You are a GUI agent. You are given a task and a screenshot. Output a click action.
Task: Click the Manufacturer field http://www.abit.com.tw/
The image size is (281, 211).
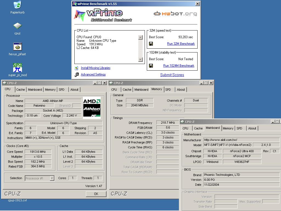click(241, 140)
